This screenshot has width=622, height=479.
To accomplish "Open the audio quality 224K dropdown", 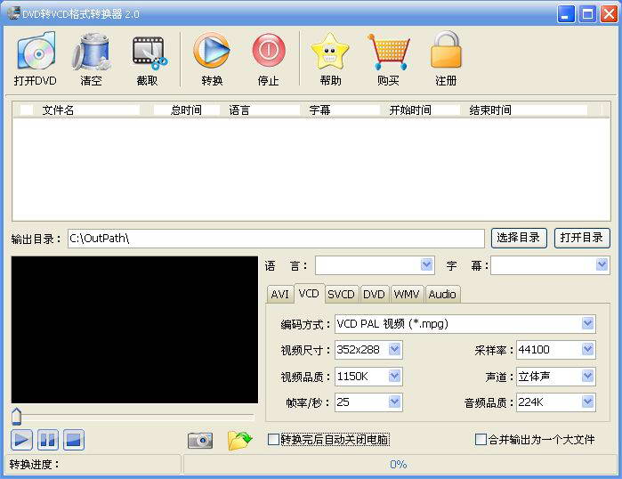I will click(588, 402).
